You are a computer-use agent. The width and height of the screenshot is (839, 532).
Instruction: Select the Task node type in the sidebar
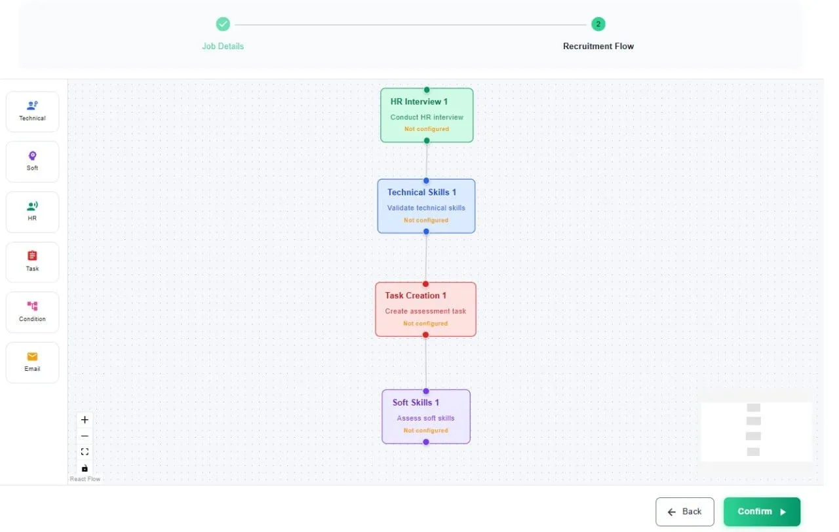coord(32,262)
